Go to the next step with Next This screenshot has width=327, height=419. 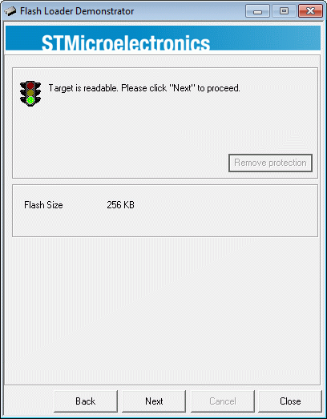(154, 401)
